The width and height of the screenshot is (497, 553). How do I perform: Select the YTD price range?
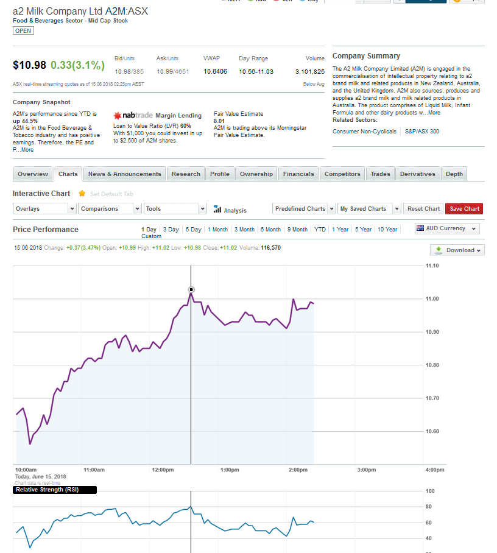tap(320, 229)
